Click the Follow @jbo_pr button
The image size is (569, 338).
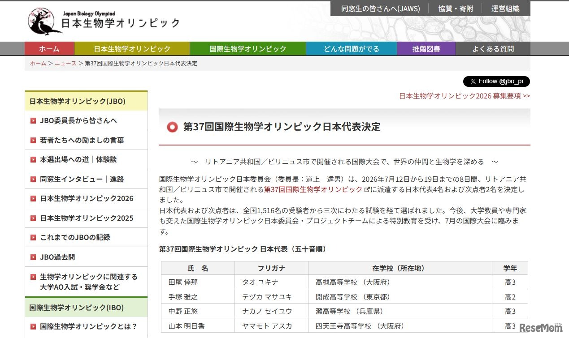coord(496,81)
